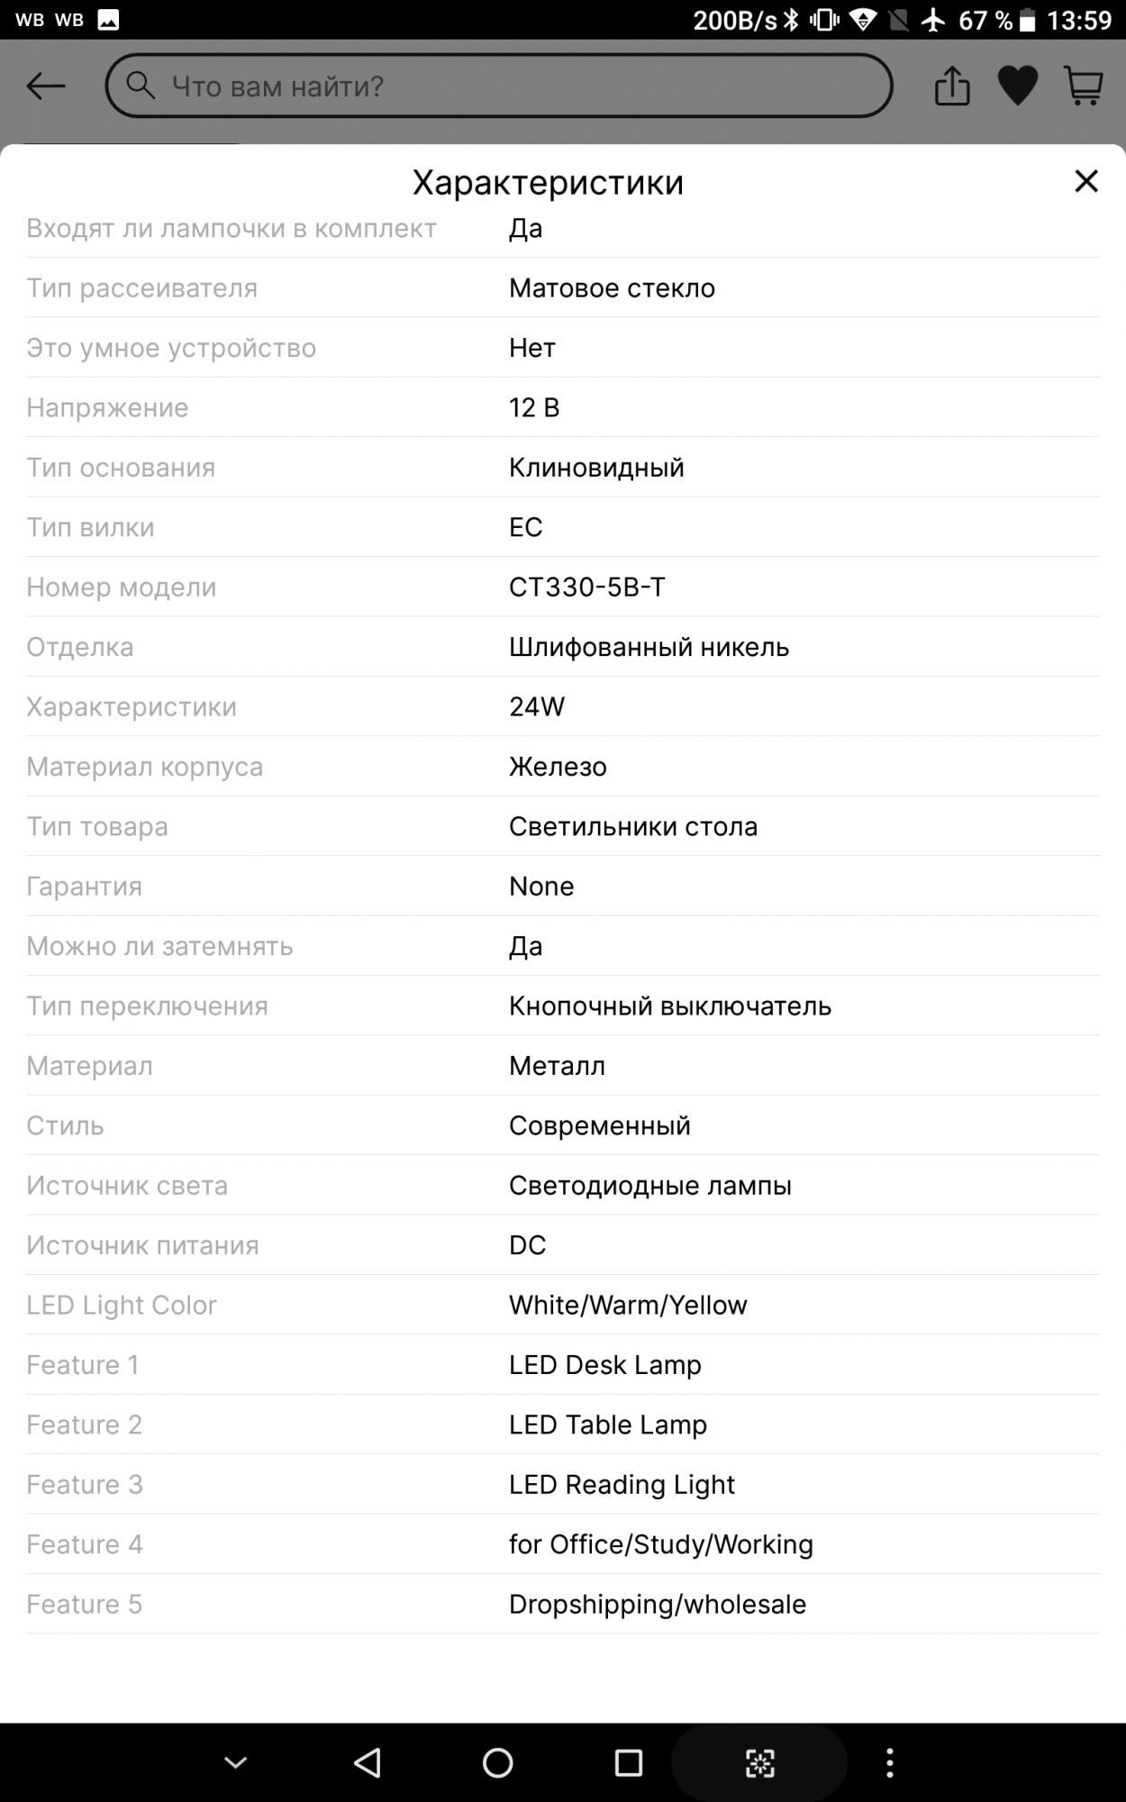
Task: Tap the search magnifier icon
Action: [140, 86]
